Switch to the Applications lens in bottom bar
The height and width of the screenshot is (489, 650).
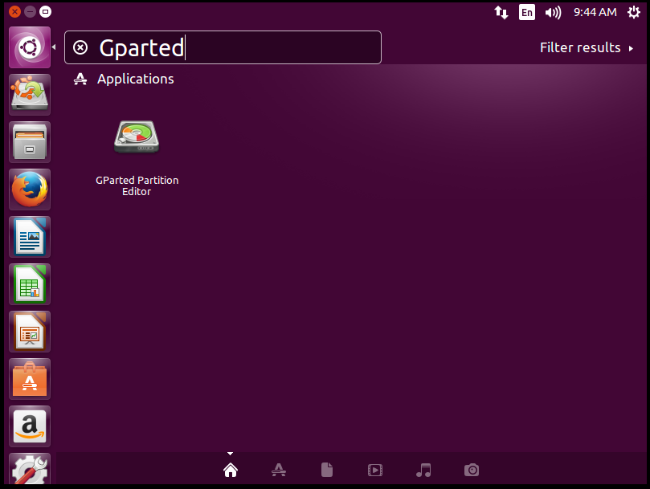pos(279,471)
